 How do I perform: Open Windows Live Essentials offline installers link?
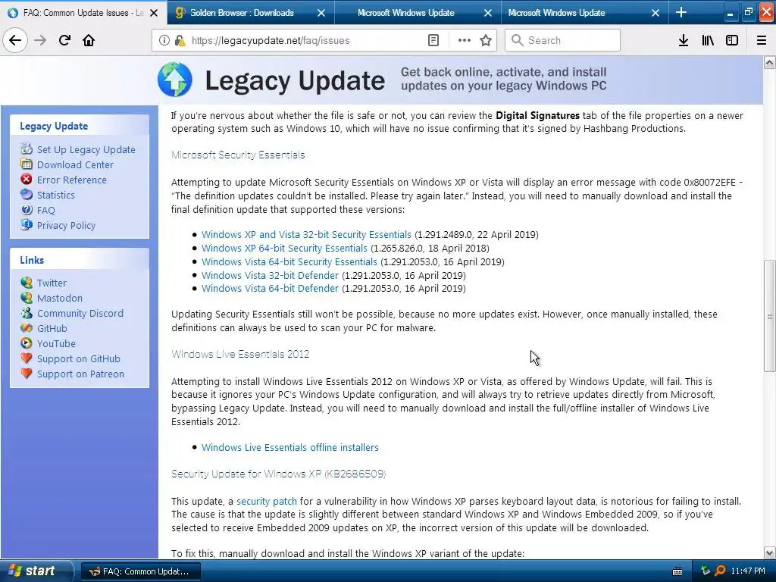[x=290, y=447]
